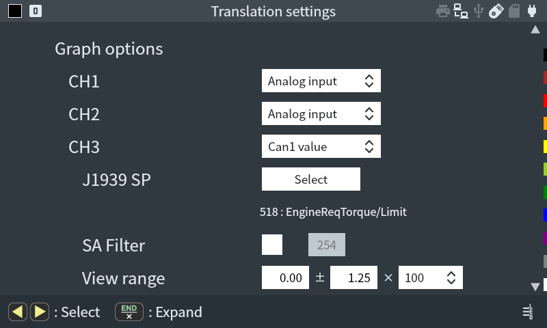Click the network connection icon
The image size is (547, 328).
coord(461,11)
